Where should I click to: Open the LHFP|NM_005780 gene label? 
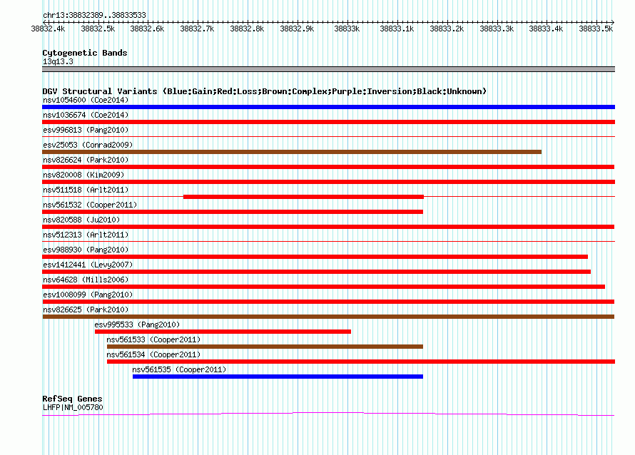[x=73, y=407]
